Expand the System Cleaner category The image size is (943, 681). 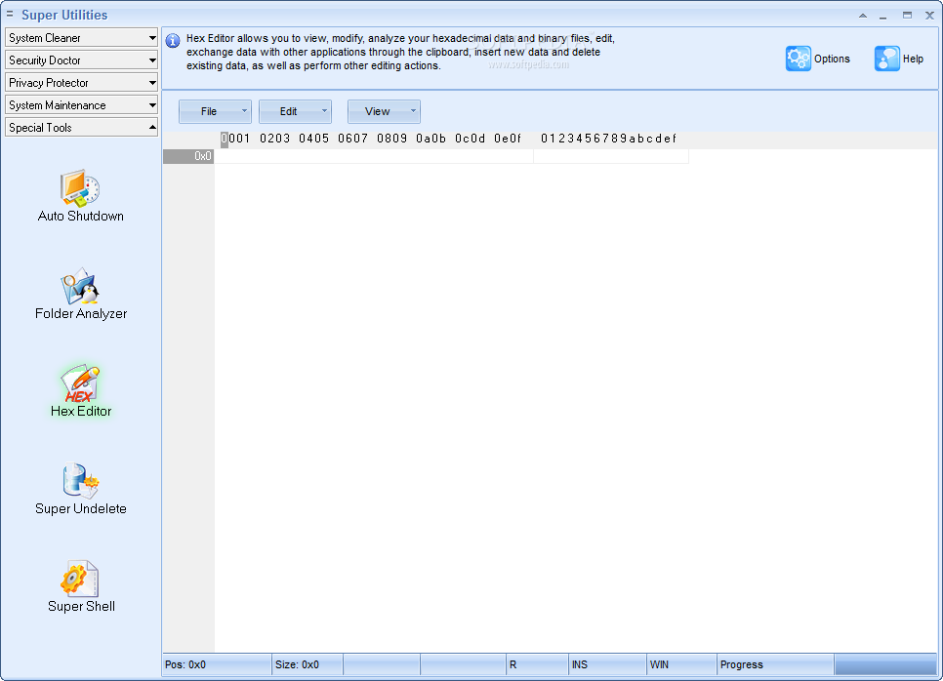[81, 38]
